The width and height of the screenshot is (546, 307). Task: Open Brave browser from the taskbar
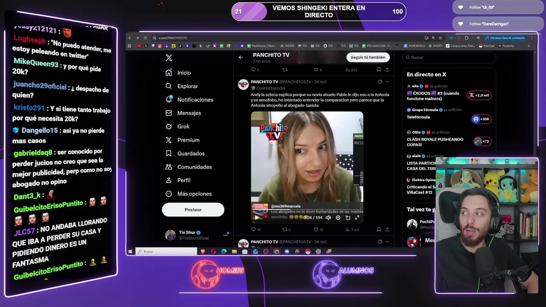(203, 252)
